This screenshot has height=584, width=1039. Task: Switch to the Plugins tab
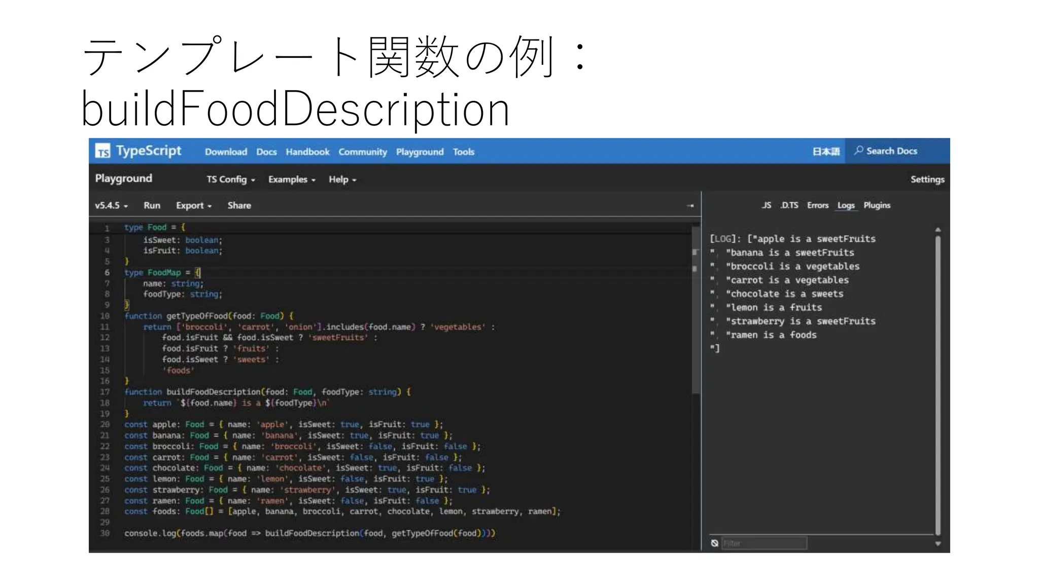tap(877, 205)
